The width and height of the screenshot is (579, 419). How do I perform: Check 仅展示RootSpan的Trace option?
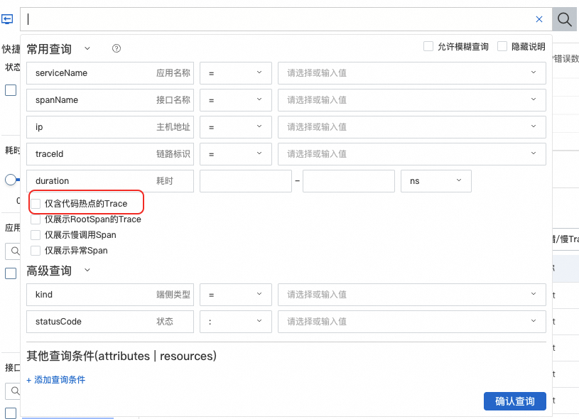tap(36, 219)
